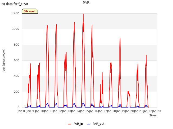The height and width of the screenshot is (129, 173).
Task: Click the 600 y-axis tick label
Action: [16, 60]
